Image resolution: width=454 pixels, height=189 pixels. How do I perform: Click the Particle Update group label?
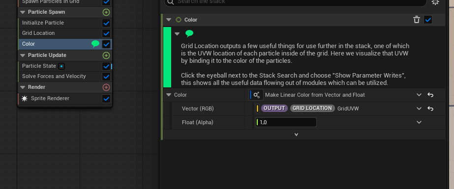pos(47,55)
